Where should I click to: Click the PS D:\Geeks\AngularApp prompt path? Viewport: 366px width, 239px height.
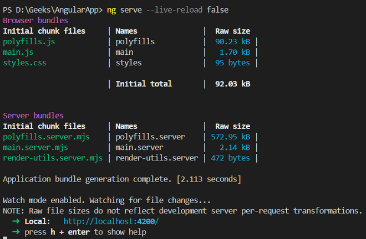[x=50, y=10]
